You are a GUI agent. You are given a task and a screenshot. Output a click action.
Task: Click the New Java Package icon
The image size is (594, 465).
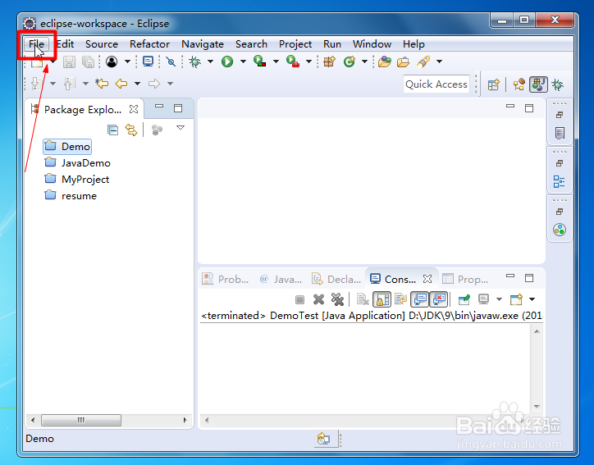pos(329,62)
